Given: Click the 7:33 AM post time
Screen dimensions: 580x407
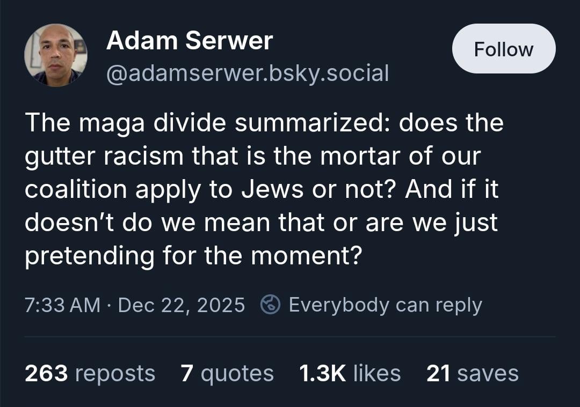Looking at the screenshot, I should click(x=62, y=305).
